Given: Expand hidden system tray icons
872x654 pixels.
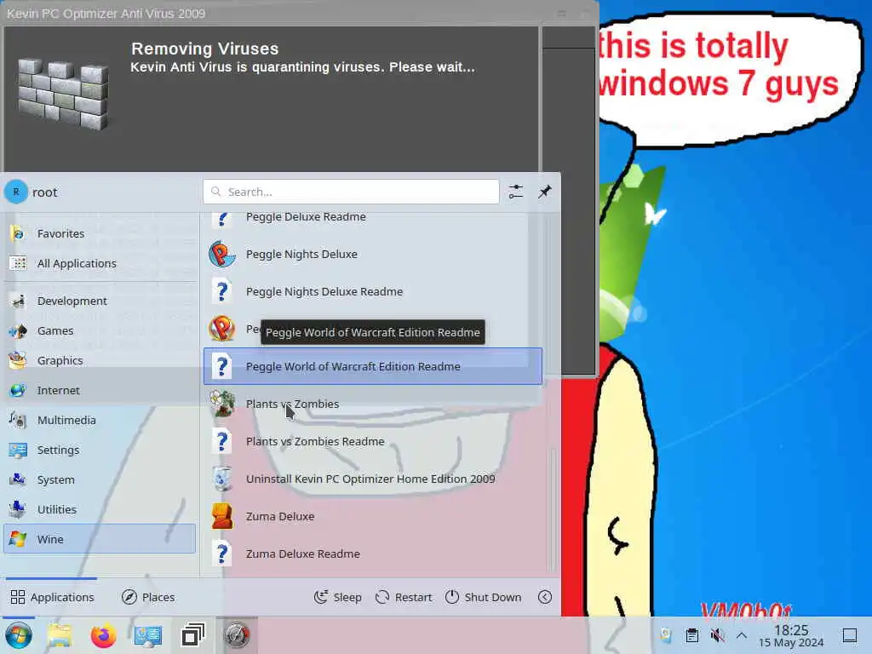Looking at the screenshot, I should coord(742,635).
